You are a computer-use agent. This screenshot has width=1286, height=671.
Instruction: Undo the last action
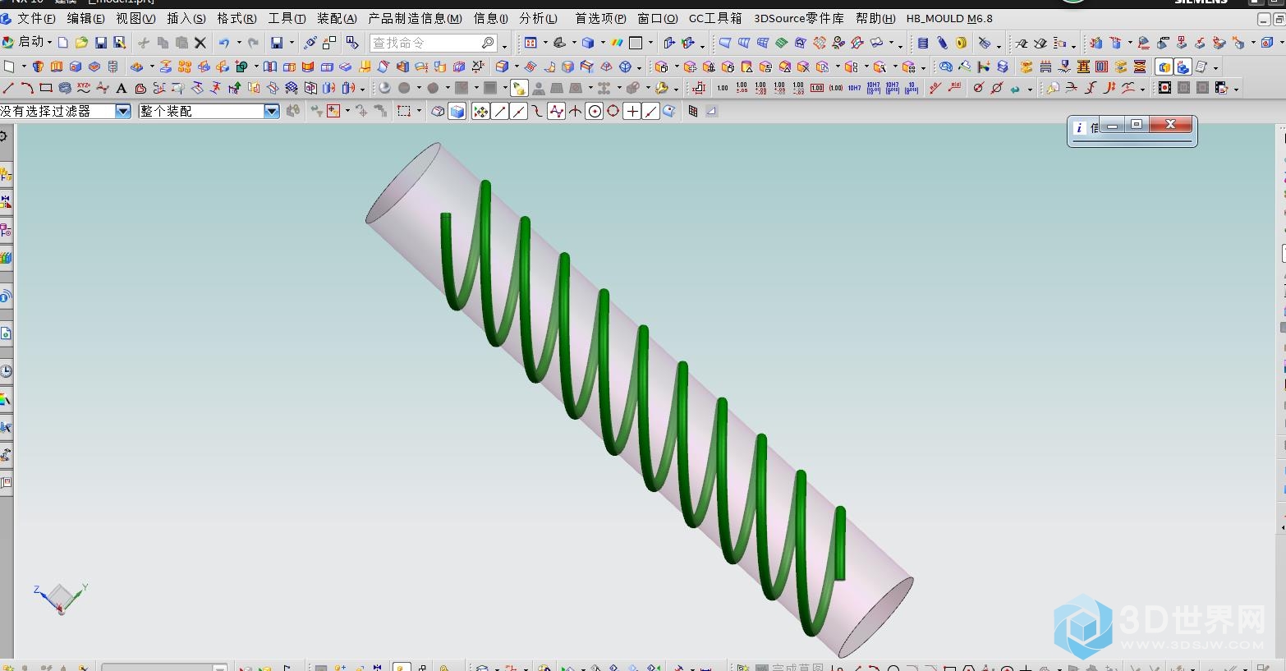[x=223, y=42]
